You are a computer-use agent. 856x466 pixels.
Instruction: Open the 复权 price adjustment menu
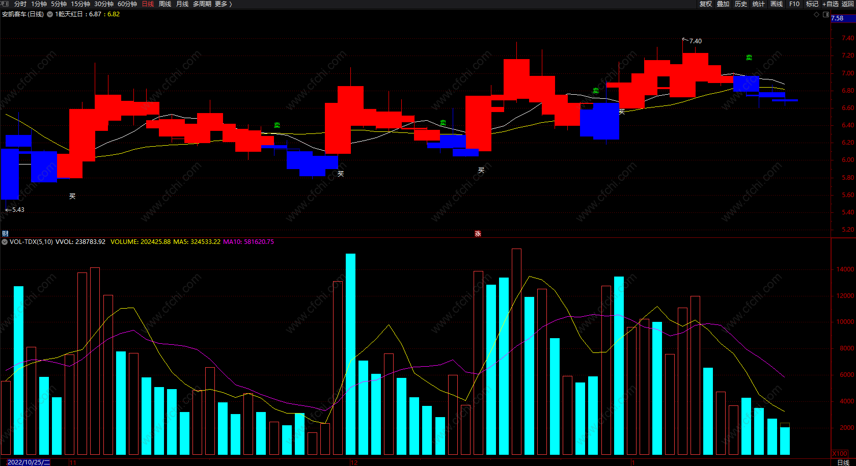(x=705, y=4)
